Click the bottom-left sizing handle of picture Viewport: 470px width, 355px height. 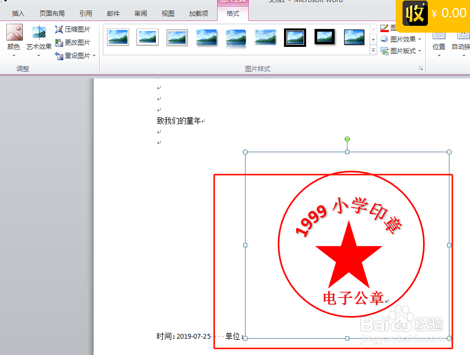(x=245, y=338)
